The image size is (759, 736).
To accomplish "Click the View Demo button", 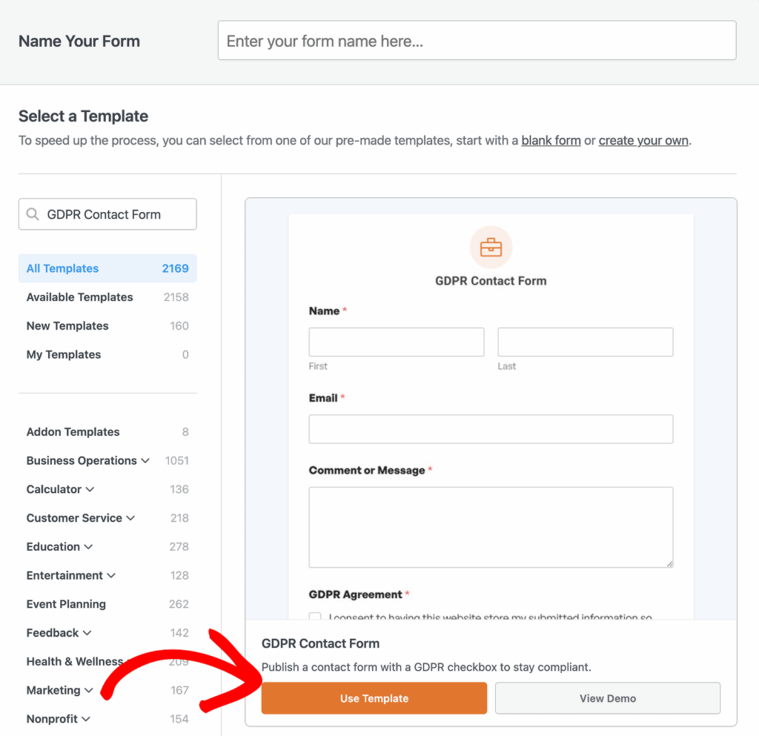I will [607, 698].
